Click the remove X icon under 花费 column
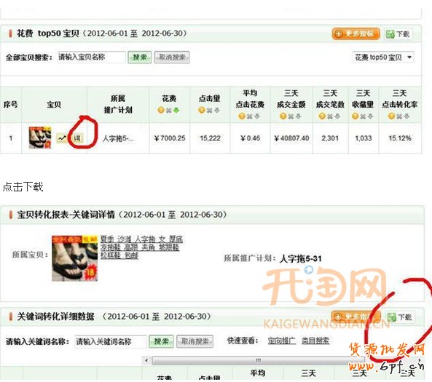432x382 pixels. (x=168, y=111)
